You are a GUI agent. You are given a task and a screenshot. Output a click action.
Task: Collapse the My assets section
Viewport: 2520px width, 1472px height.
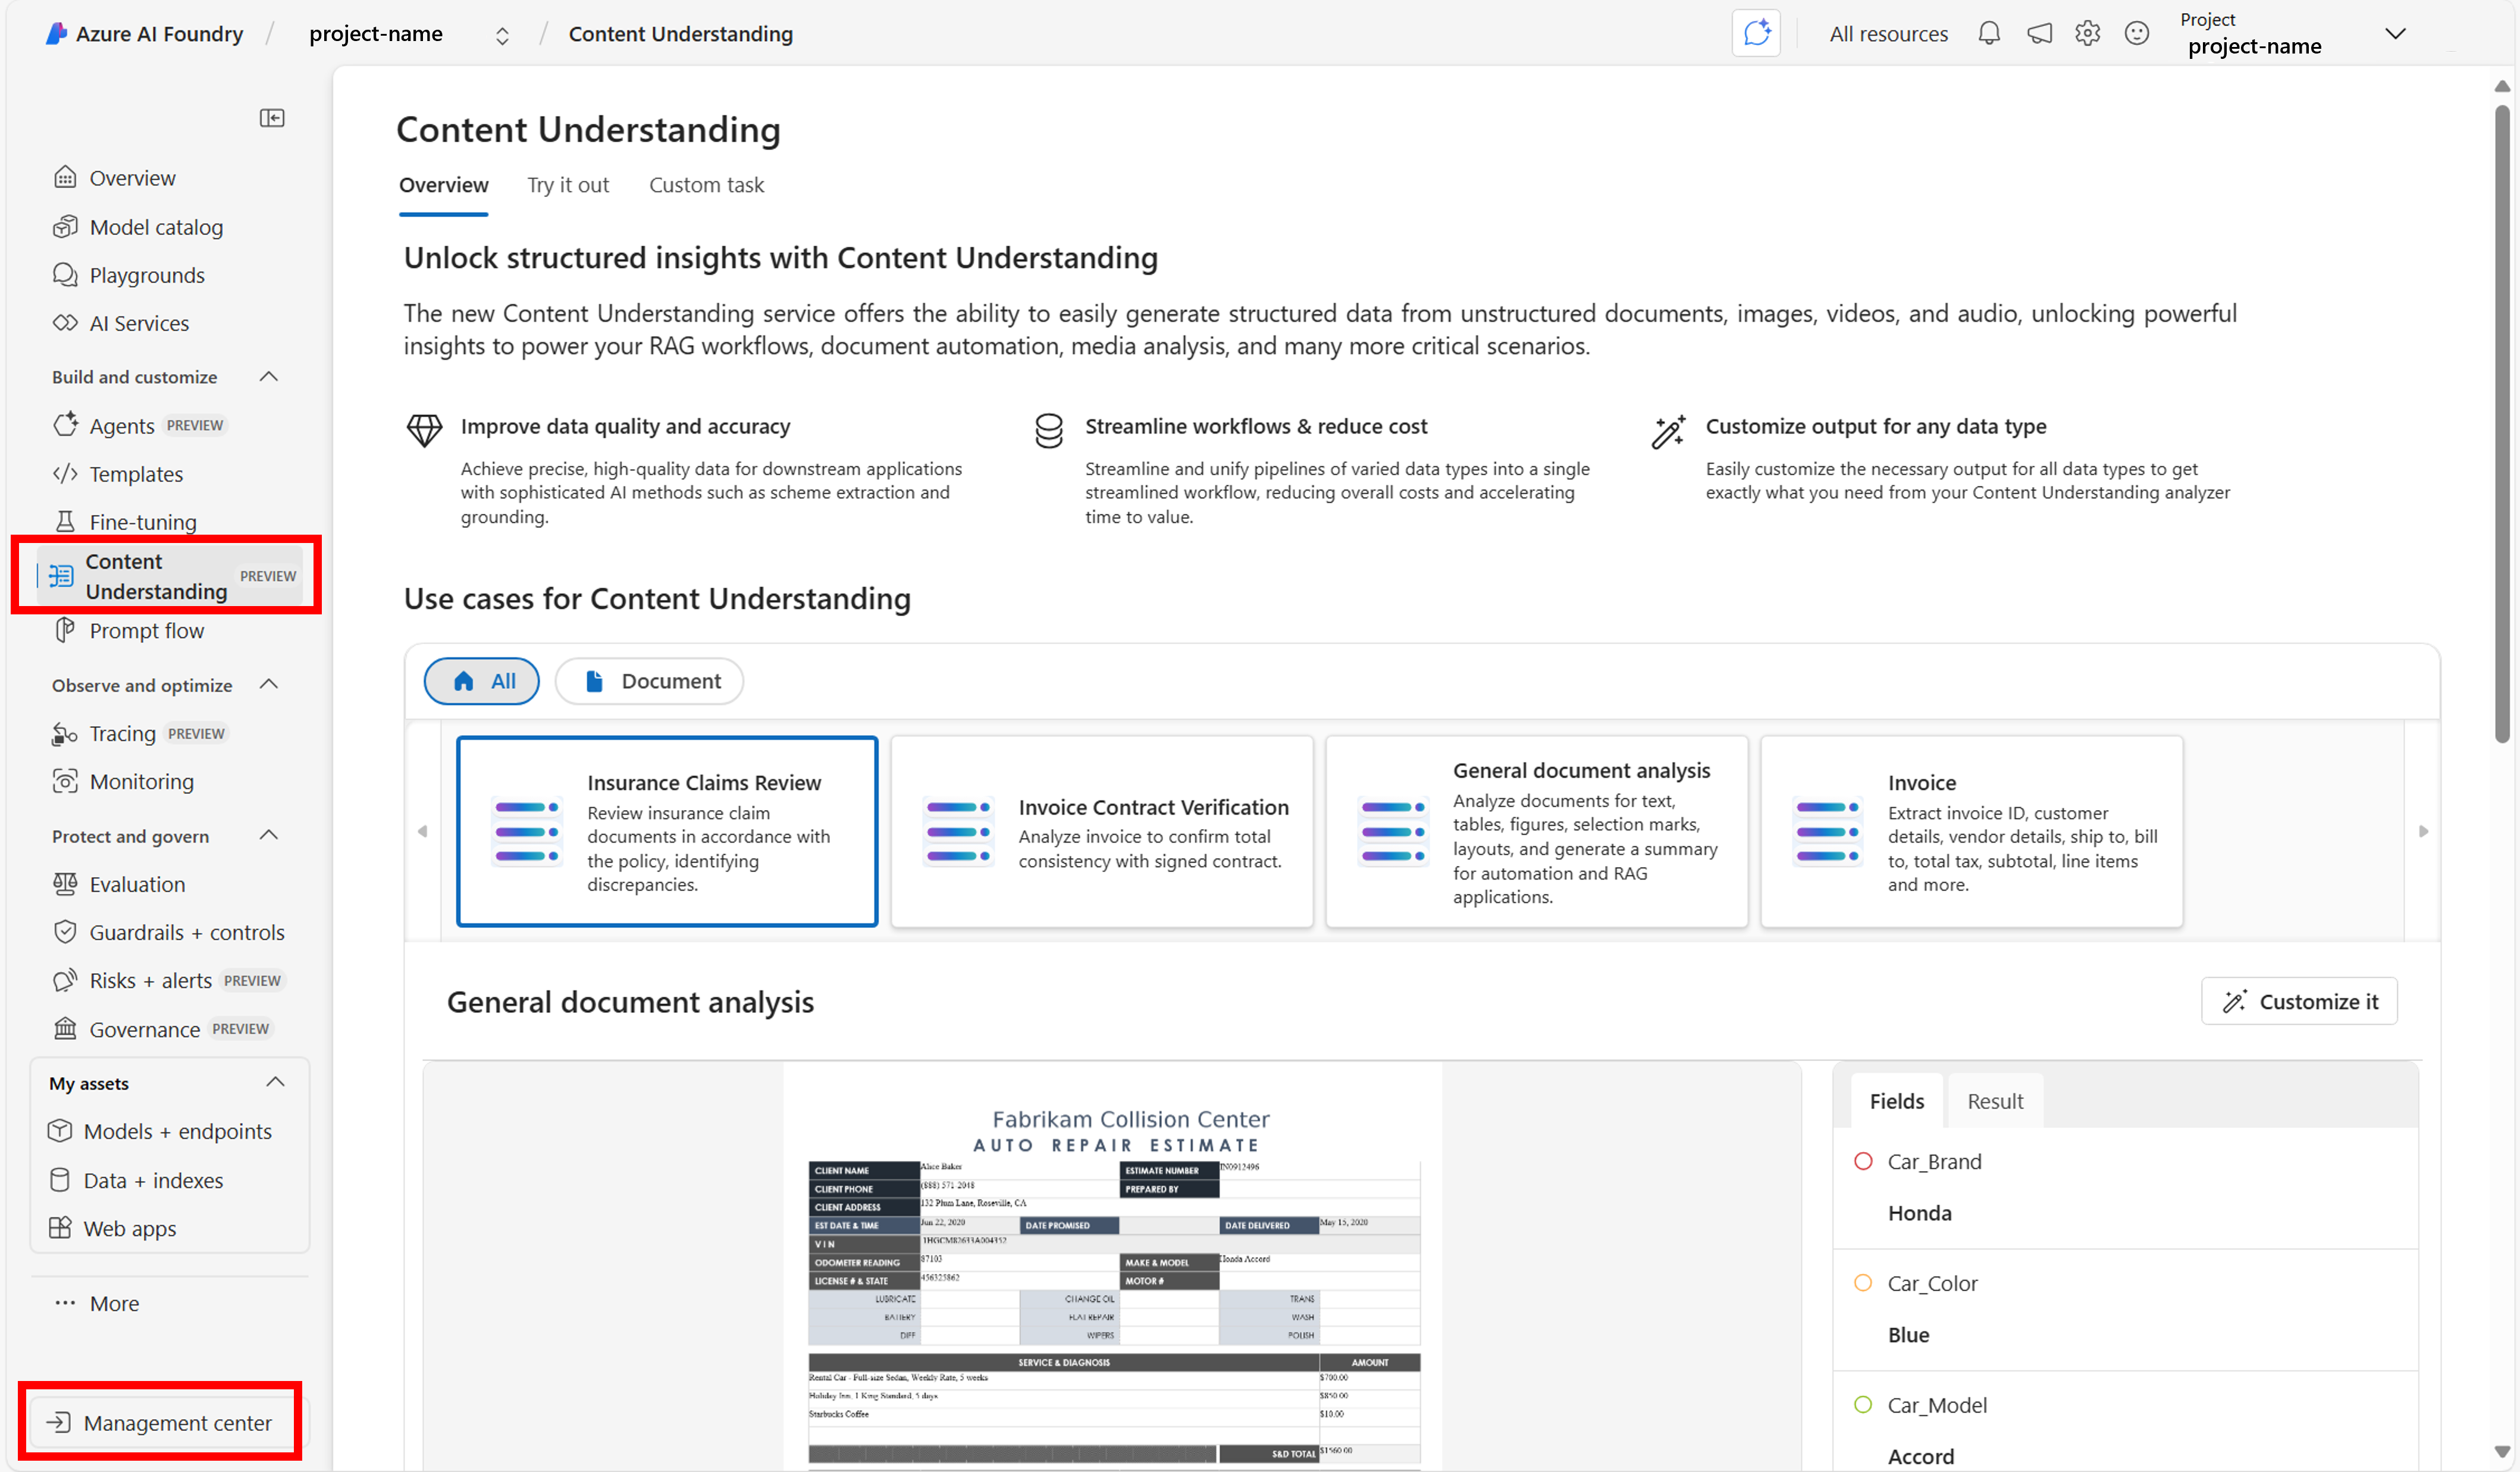pos(275,1082)
